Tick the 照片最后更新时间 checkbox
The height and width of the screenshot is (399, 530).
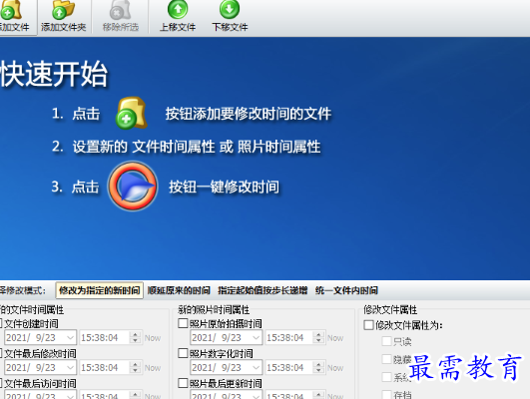coord(183,383)
